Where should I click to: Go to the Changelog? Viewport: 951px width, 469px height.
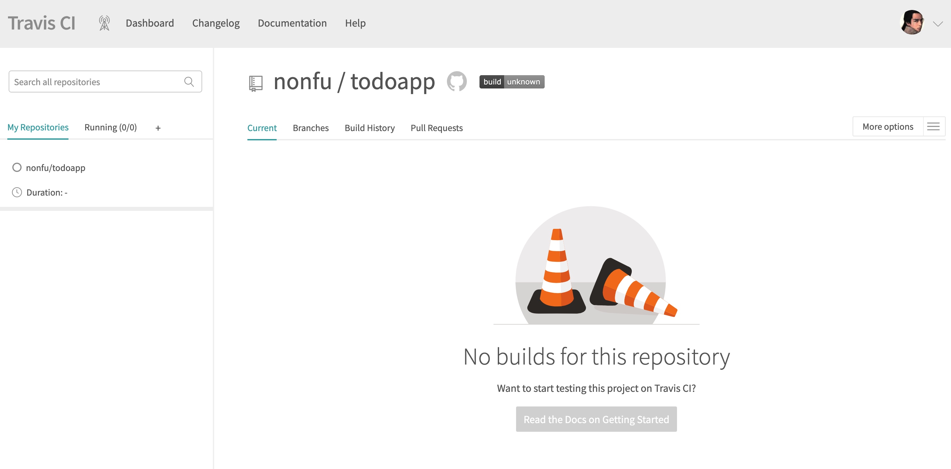216,23
